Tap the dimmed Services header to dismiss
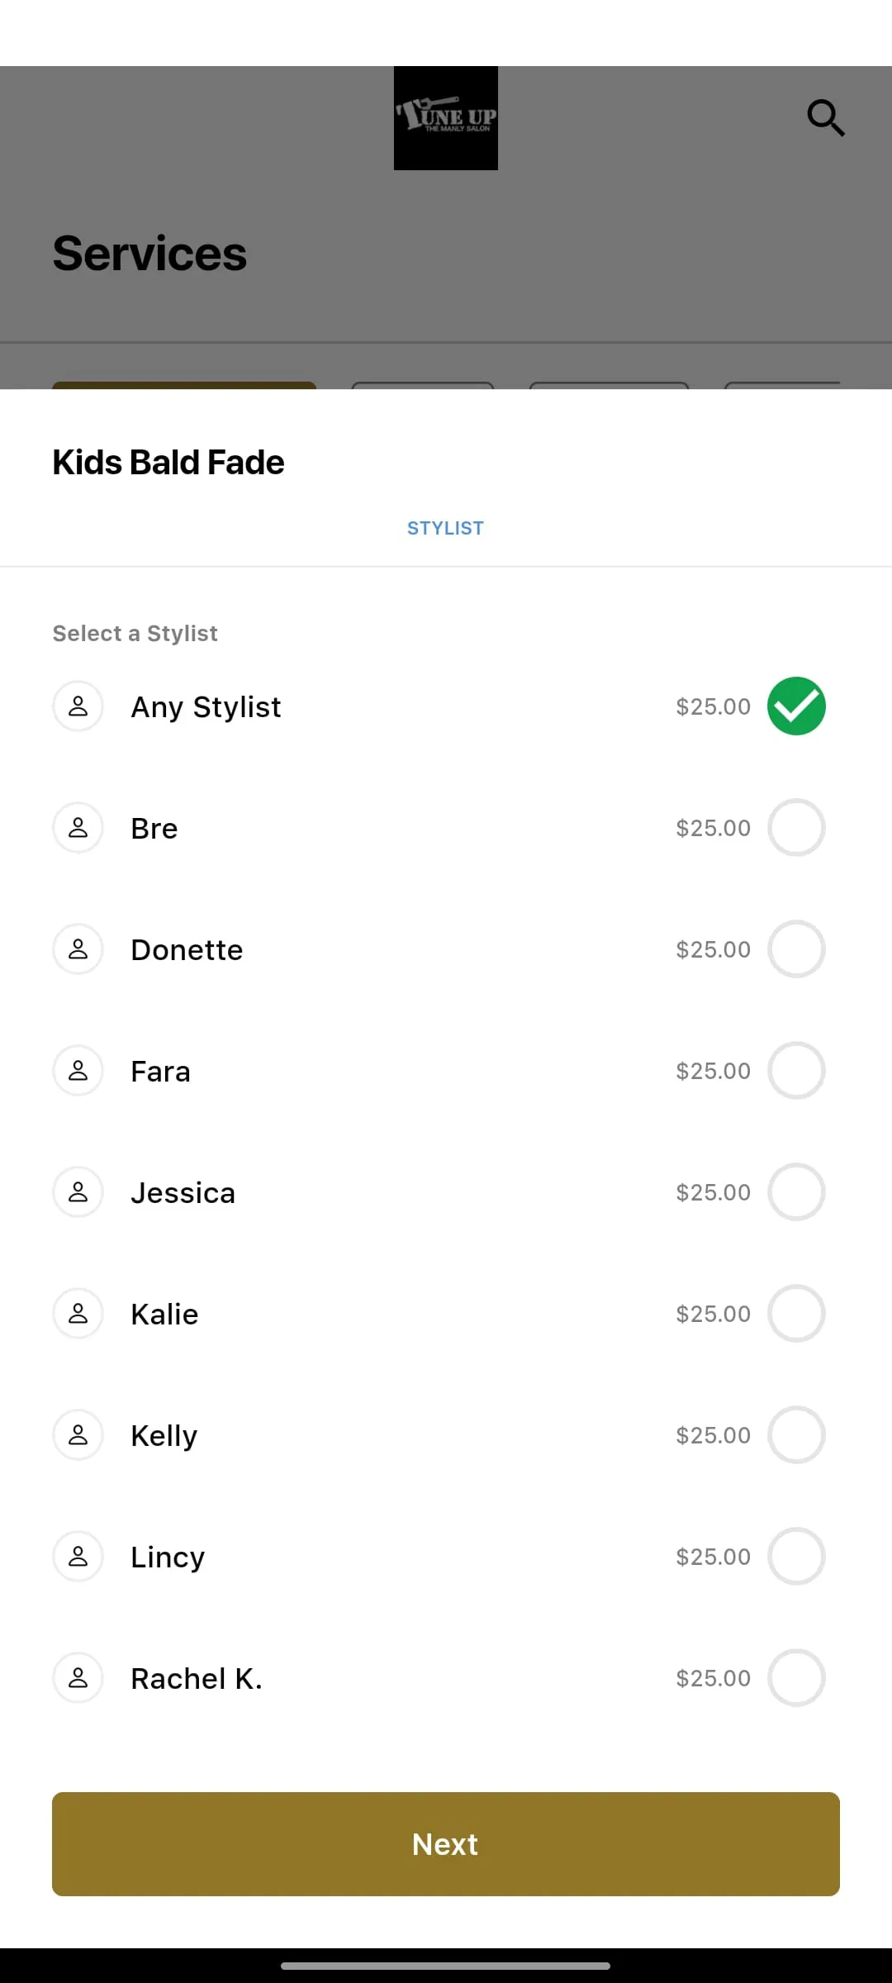The height and width of the screenshot is (1983, 892). pos(149,253)
